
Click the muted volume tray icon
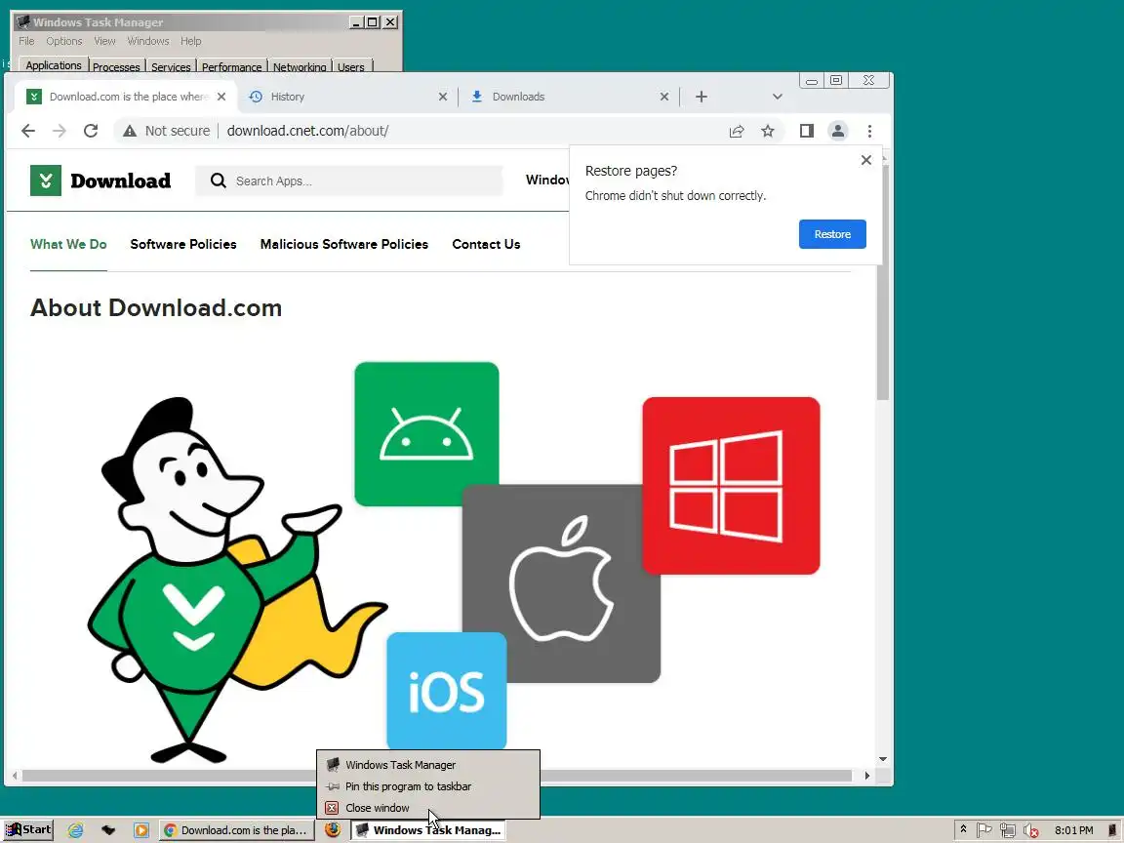(x=1030, y=830)
